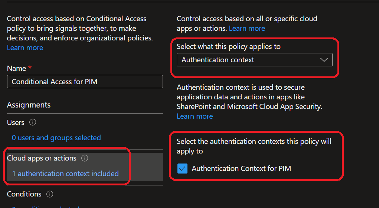Click the Assignments section heading
Viewport: 379px width, 208px height.
pos(29,105)
